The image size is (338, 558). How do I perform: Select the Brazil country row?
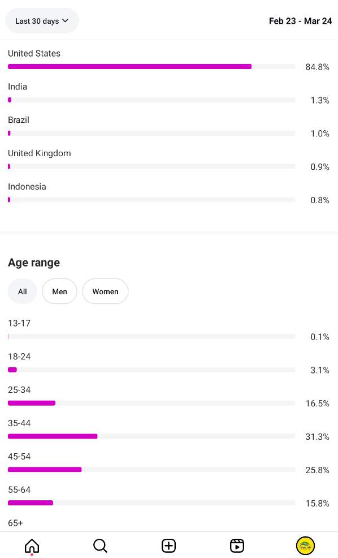(x=169, y=127)
